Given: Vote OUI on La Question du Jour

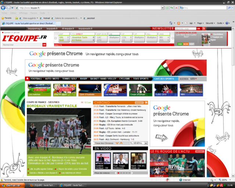Looking at the screenshot, I should (x=180, y=44).
